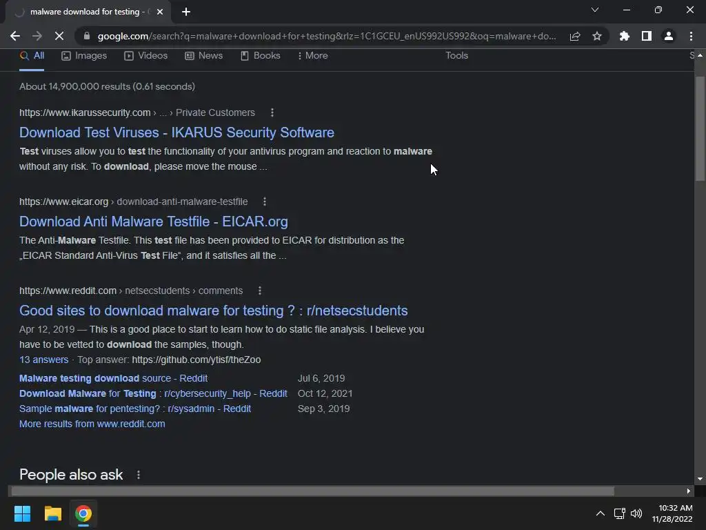The image size is (706, 530).
Task: Open search Tools
Action: [456, 55]
